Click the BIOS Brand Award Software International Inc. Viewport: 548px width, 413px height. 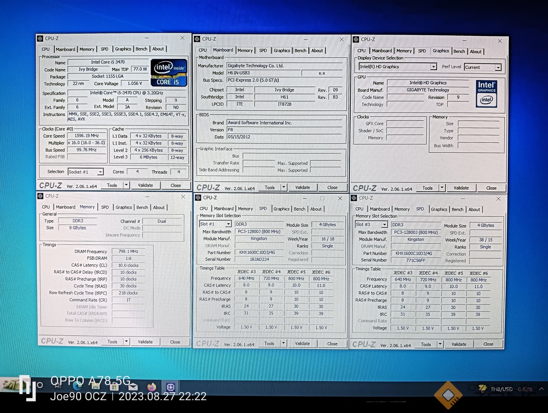tap(285, 123)
